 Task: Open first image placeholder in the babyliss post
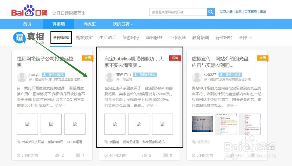point(115,124)
